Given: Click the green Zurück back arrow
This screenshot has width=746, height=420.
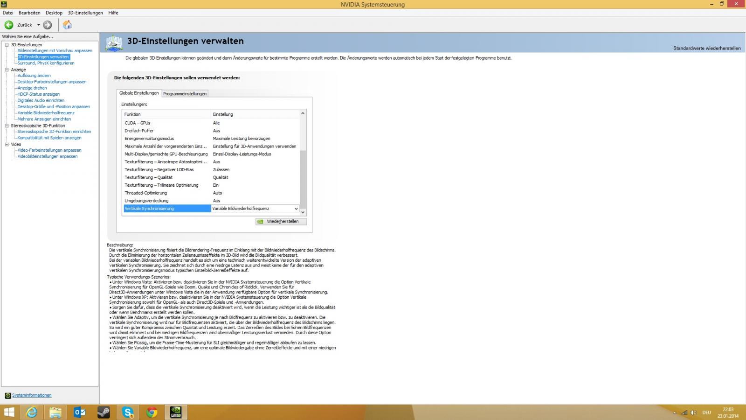Looking at the screenshot, I should click(9, 25).
